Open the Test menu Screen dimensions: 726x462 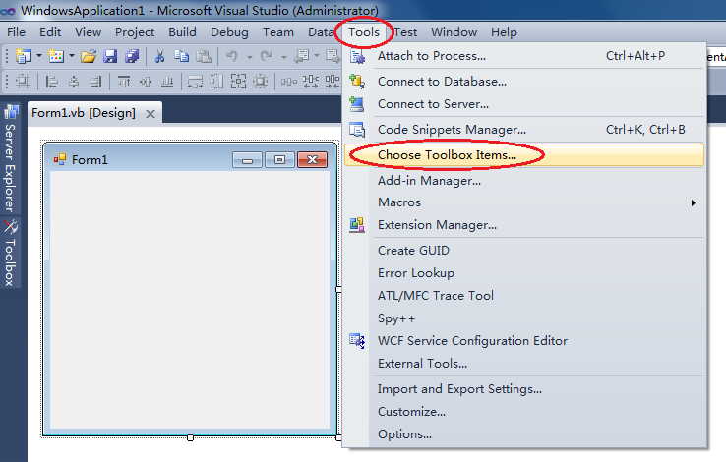[x=405, y=32]
